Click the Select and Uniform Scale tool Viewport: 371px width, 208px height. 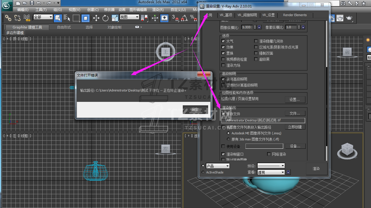(115, 18)
